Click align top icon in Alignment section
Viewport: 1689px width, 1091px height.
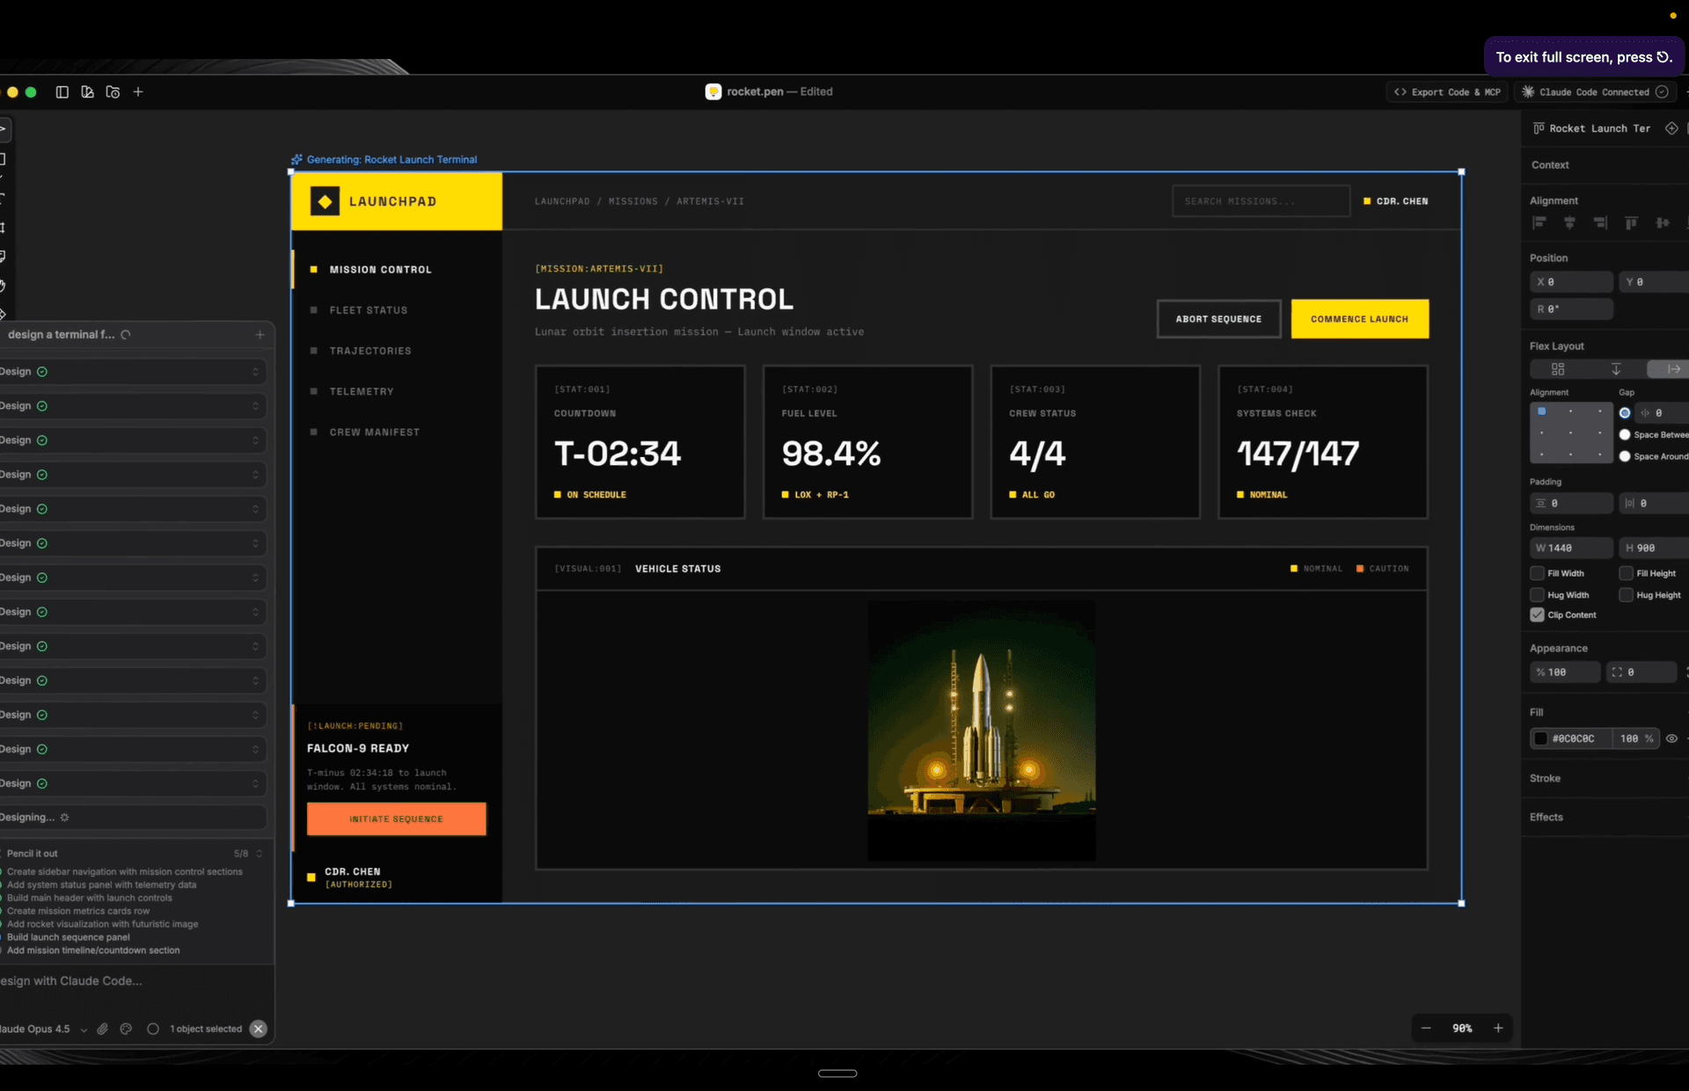pos(1631,223)
